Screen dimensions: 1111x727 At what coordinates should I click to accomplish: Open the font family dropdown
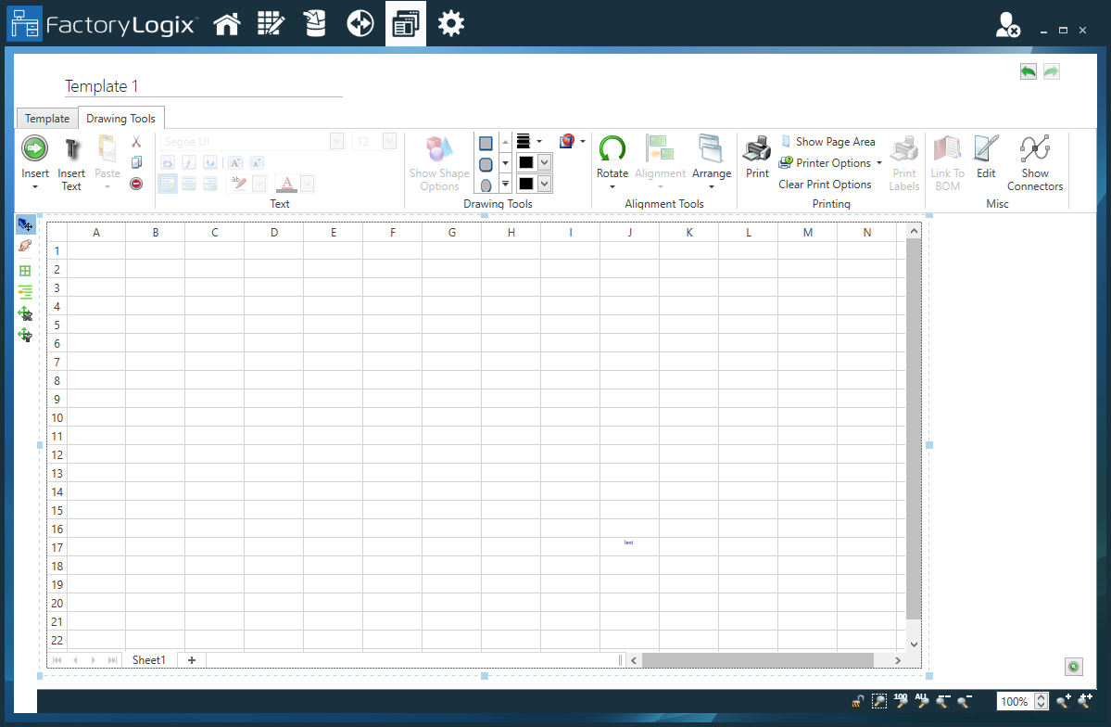[x=336, y=141]
